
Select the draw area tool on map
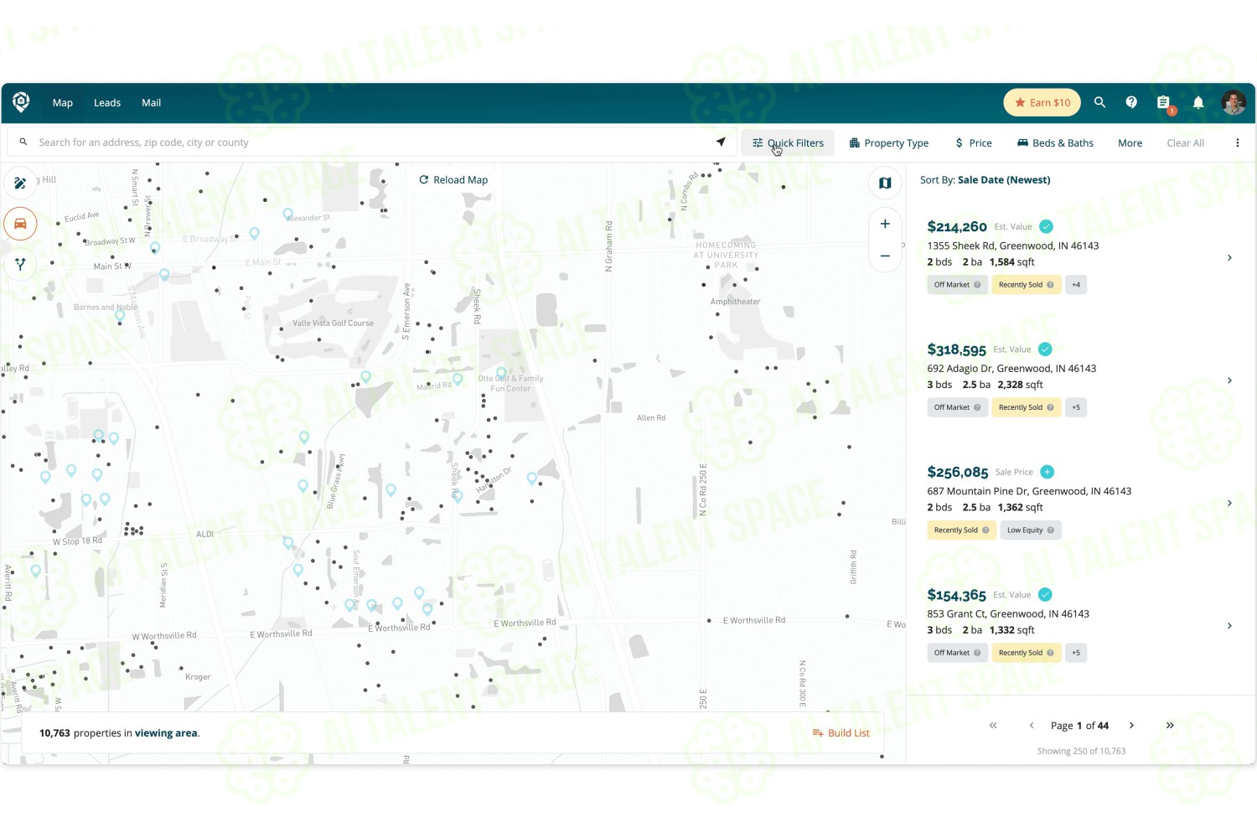click(20, 183)
